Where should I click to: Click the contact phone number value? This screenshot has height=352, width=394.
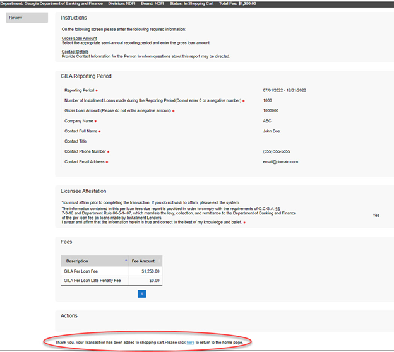pos(277,151)
